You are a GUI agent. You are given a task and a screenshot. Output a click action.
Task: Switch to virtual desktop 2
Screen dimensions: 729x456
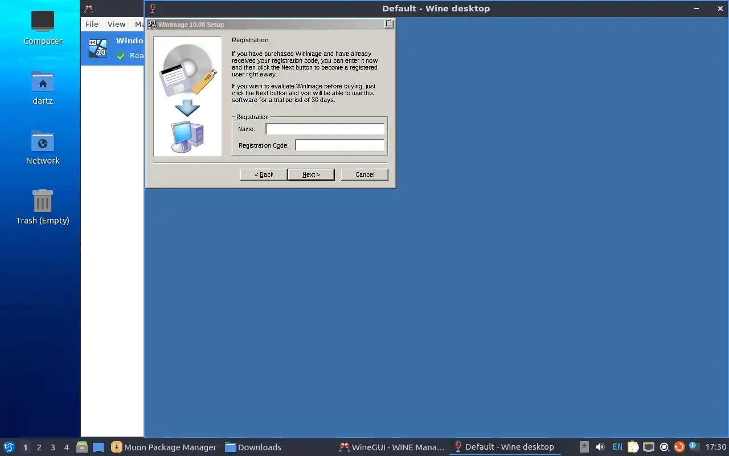[x=39, y=447]
